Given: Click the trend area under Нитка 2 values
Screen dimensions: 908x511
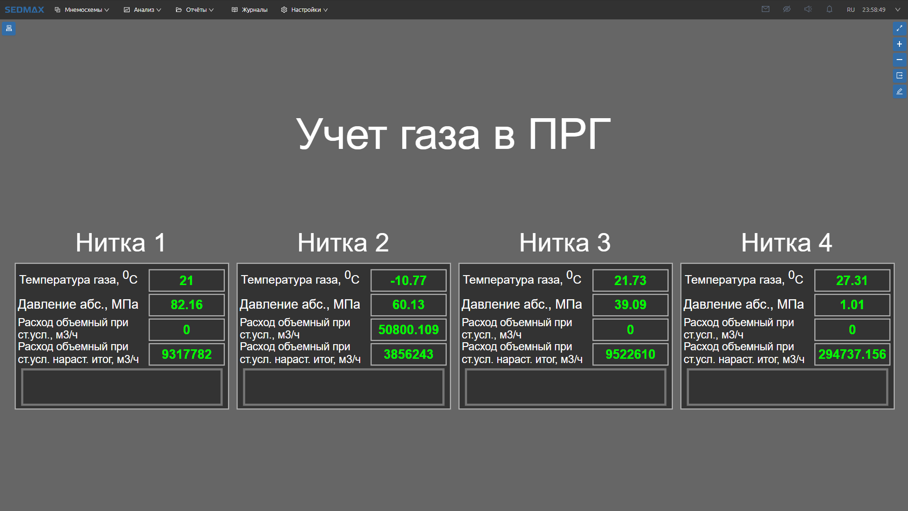Looking at the screenshot, I should point(343,387).
